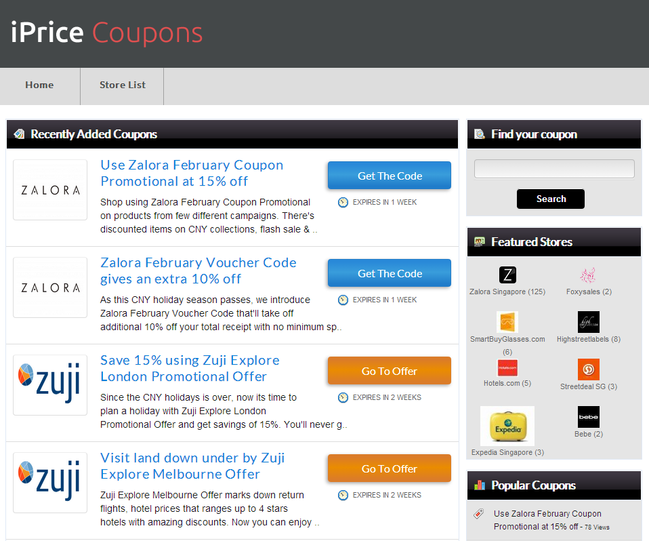Screen dimensions: 649x541
Task: Click clock icon next to Zalora 15% off expiry
Action: [343, 202]
